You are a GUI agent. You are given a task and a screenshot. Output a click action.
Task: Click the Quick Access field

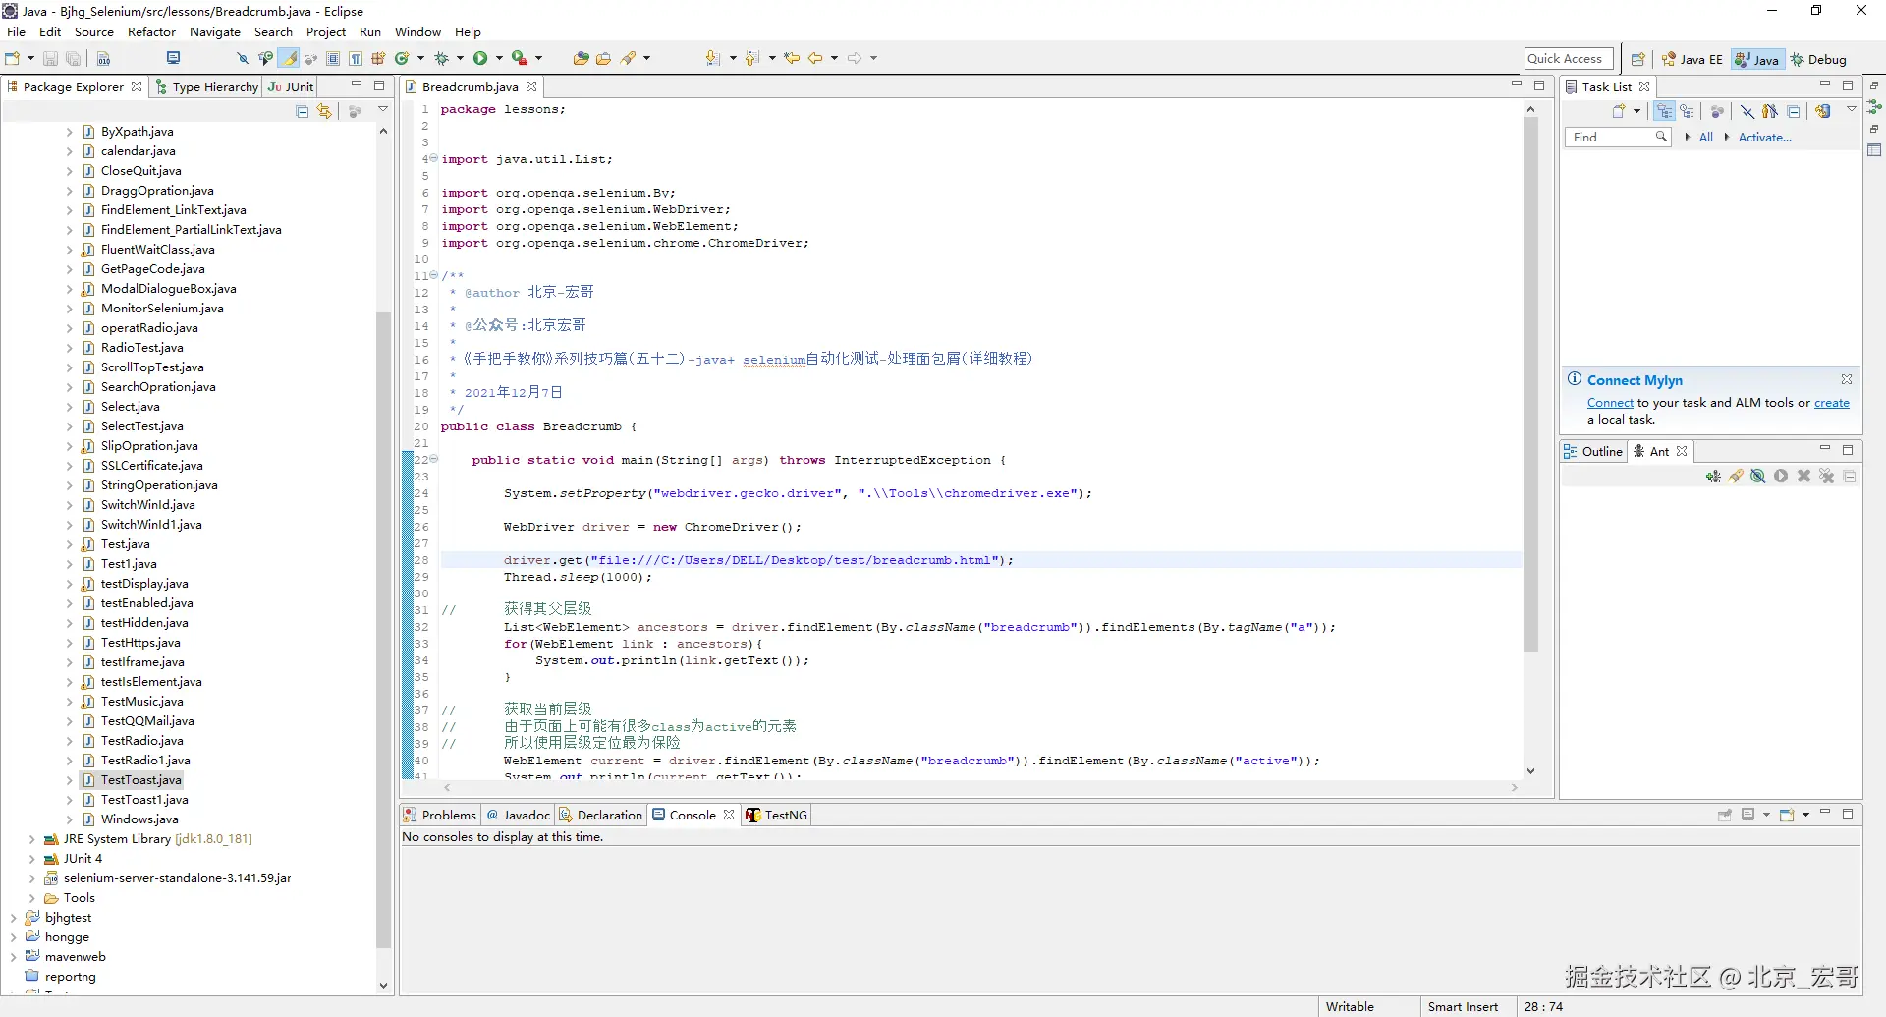pos(1568,59)
